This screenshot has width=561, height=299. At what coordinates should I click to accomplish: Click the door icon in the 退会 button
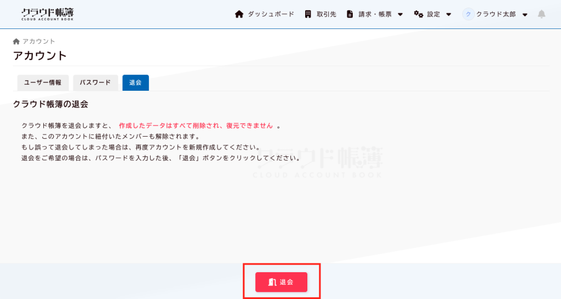tap(272, 282)
